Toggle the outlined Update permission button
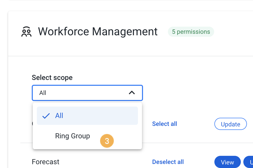This screenshot has width=253, height=168. pyautogui.click(x=230, y=124)
